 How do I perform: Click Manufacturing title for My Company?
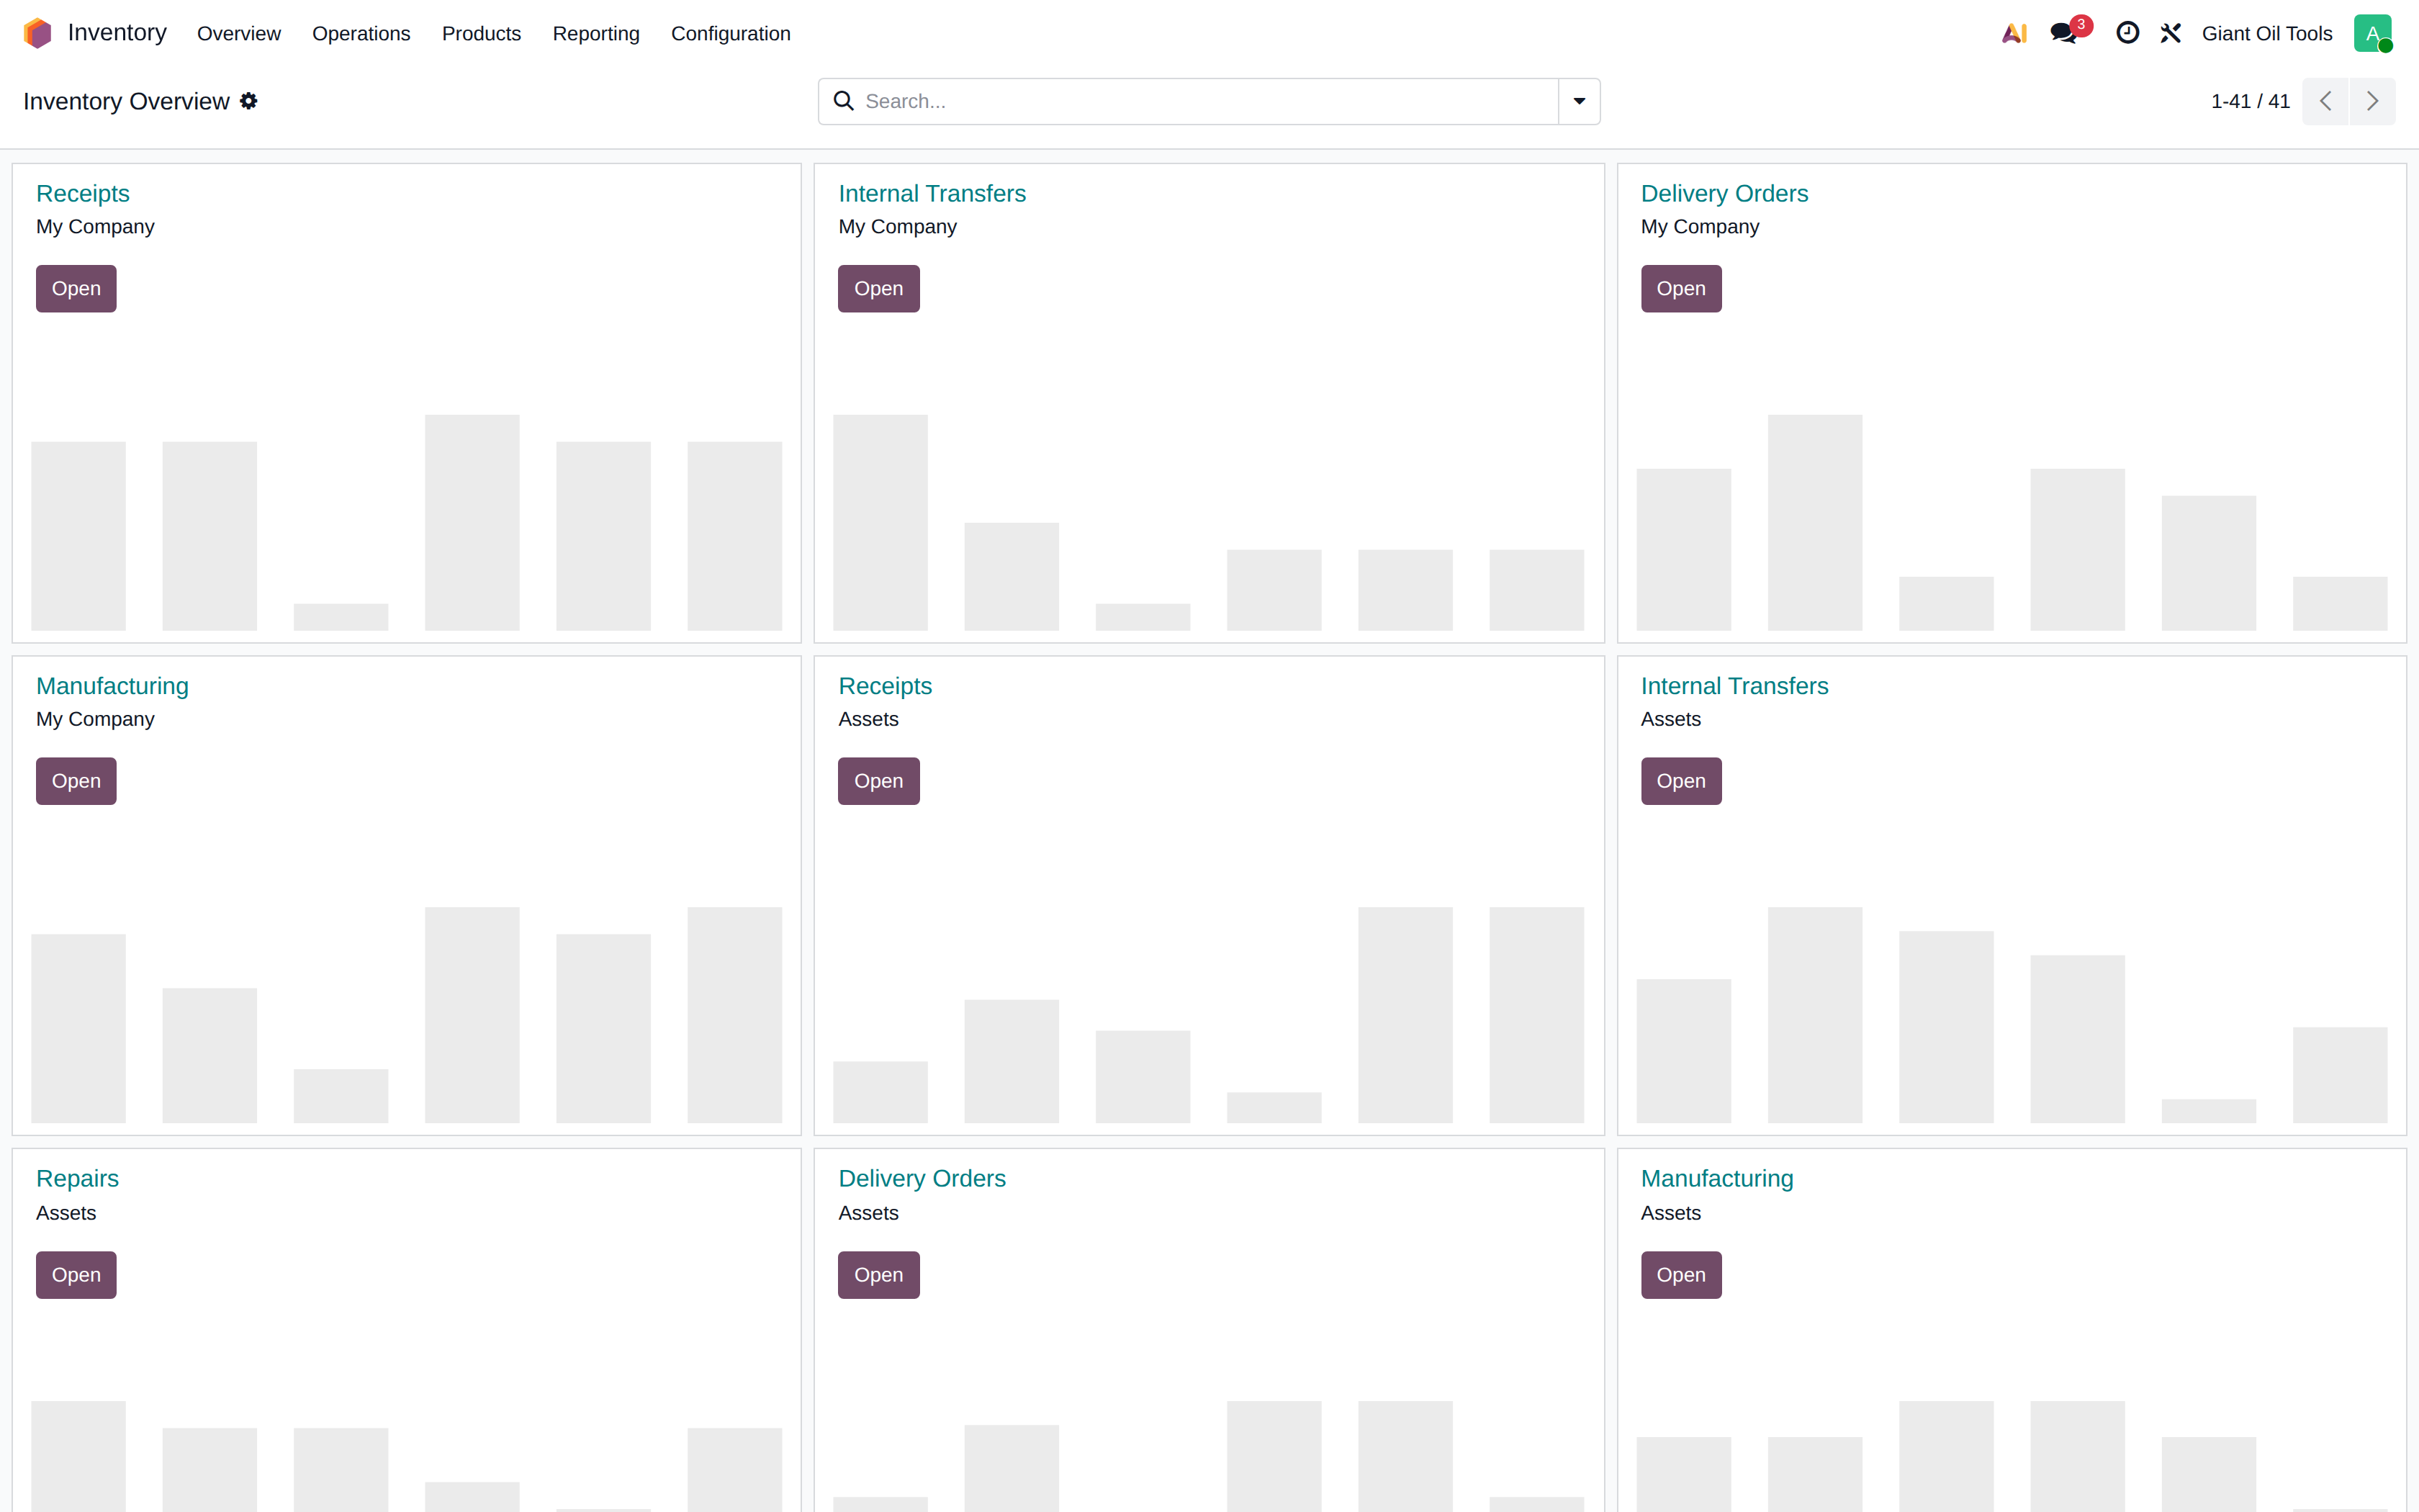(112, 686)
